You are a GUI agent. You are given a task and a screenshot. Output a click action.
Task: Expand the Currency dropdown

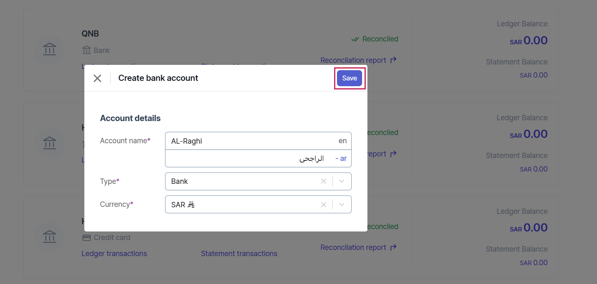[341, 204]
